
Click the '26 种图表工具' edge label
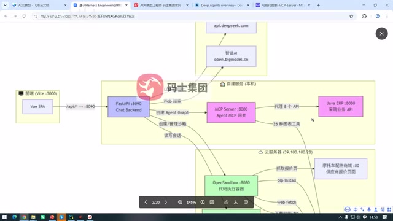point(287,124)
